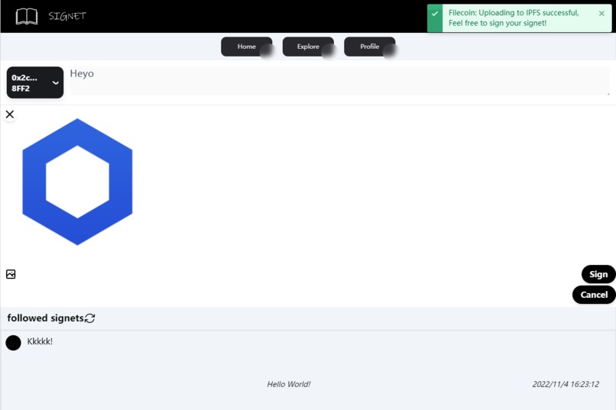
Task: Go to the Home tab
Action: click(246, 47)
